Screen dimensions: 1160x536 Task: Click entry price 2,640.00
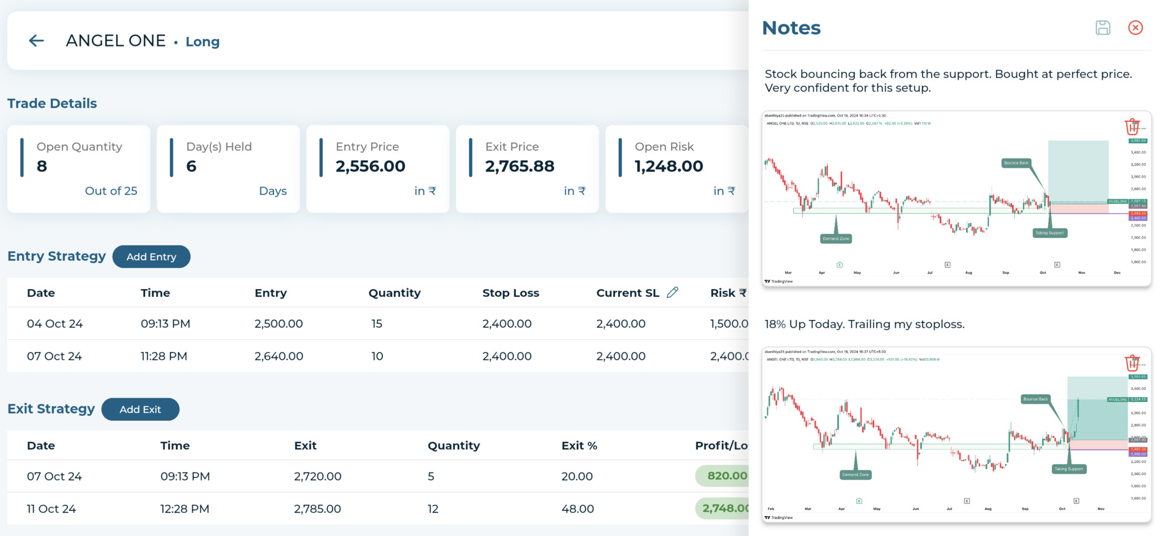pos(279,356)
